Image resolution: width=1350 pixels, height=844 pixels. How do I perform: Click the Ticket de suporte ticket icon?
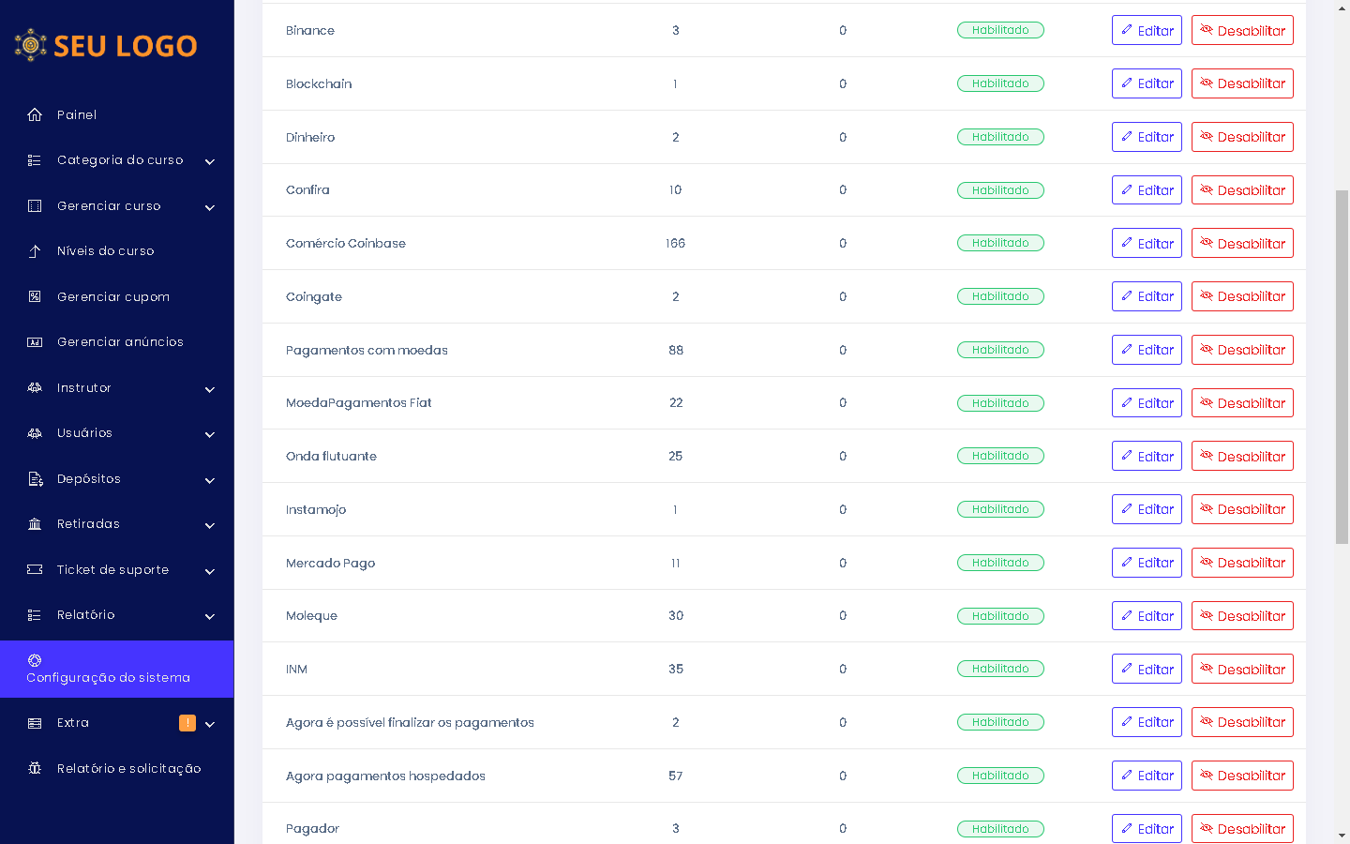click(35, 569)
